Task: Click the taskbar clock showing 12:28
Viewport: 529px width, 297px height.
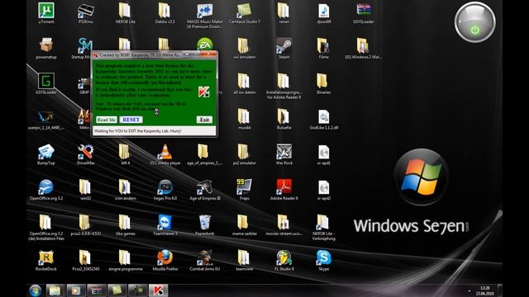Action: (485, 290)
